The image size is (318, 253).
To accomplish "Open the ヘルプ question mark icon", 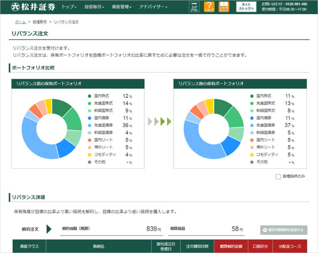I will [x=209, y=7].
